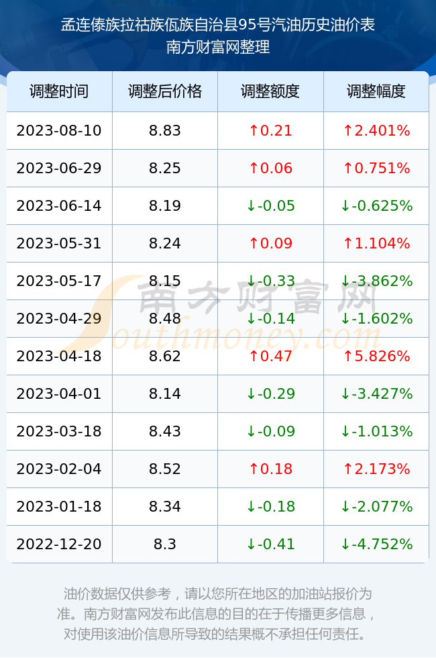Click the ↑0.21 adjustment value

[x=270, y=130]
